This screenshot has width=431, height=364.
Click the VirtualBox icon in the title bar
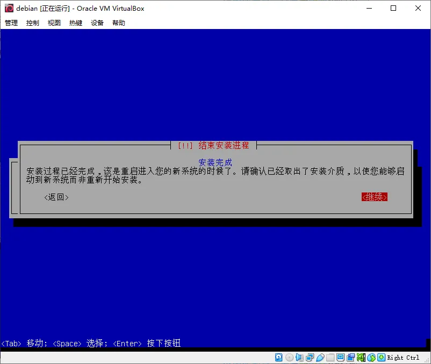(9, 8)
